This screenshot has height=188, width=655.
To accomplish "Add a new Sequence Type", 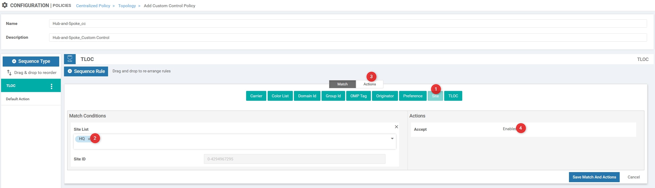I will [31, 61].
